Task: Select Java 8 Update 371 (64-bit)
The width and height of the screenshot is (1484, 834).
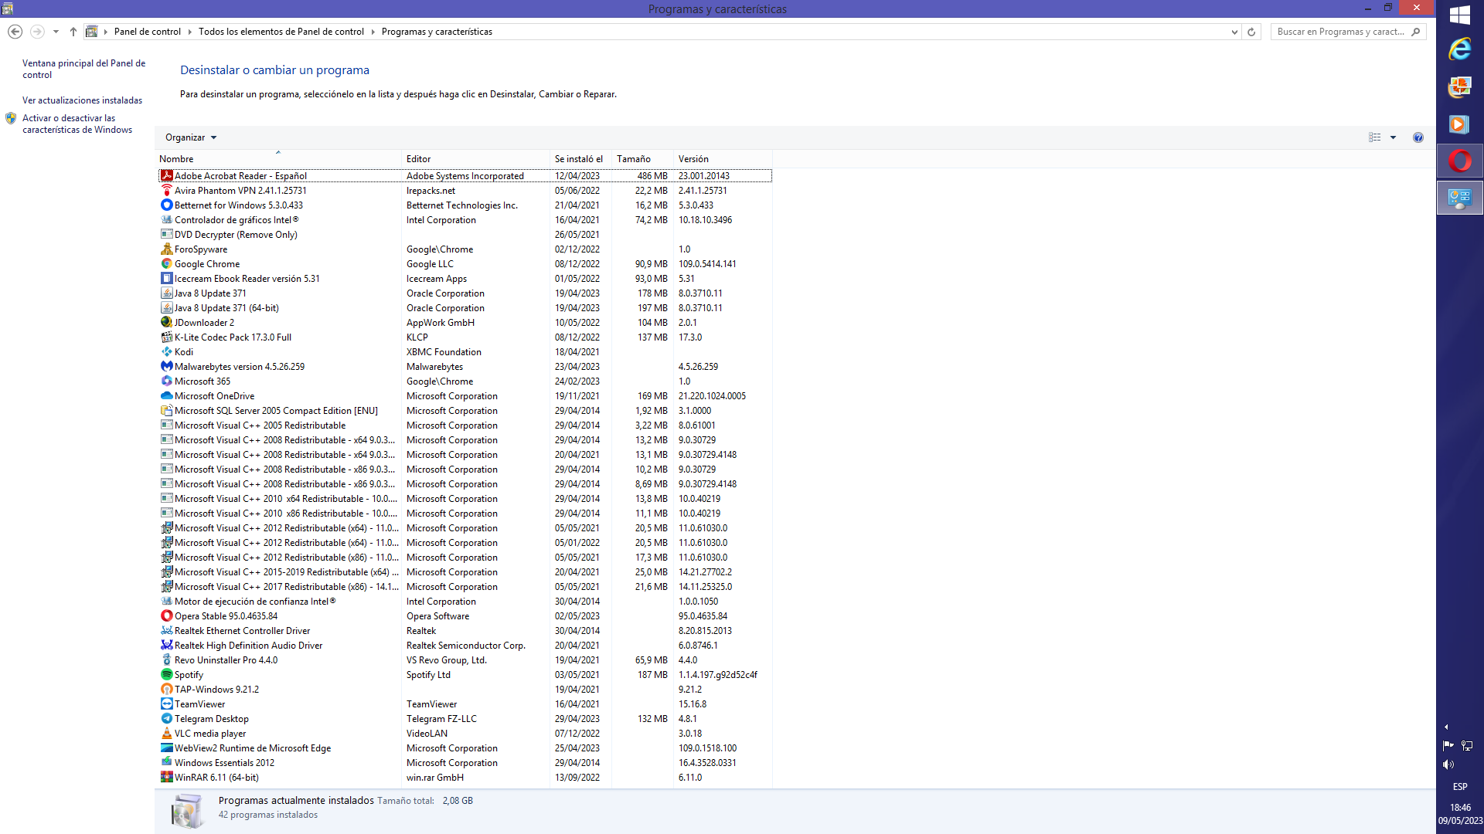Action: (465, 308)
